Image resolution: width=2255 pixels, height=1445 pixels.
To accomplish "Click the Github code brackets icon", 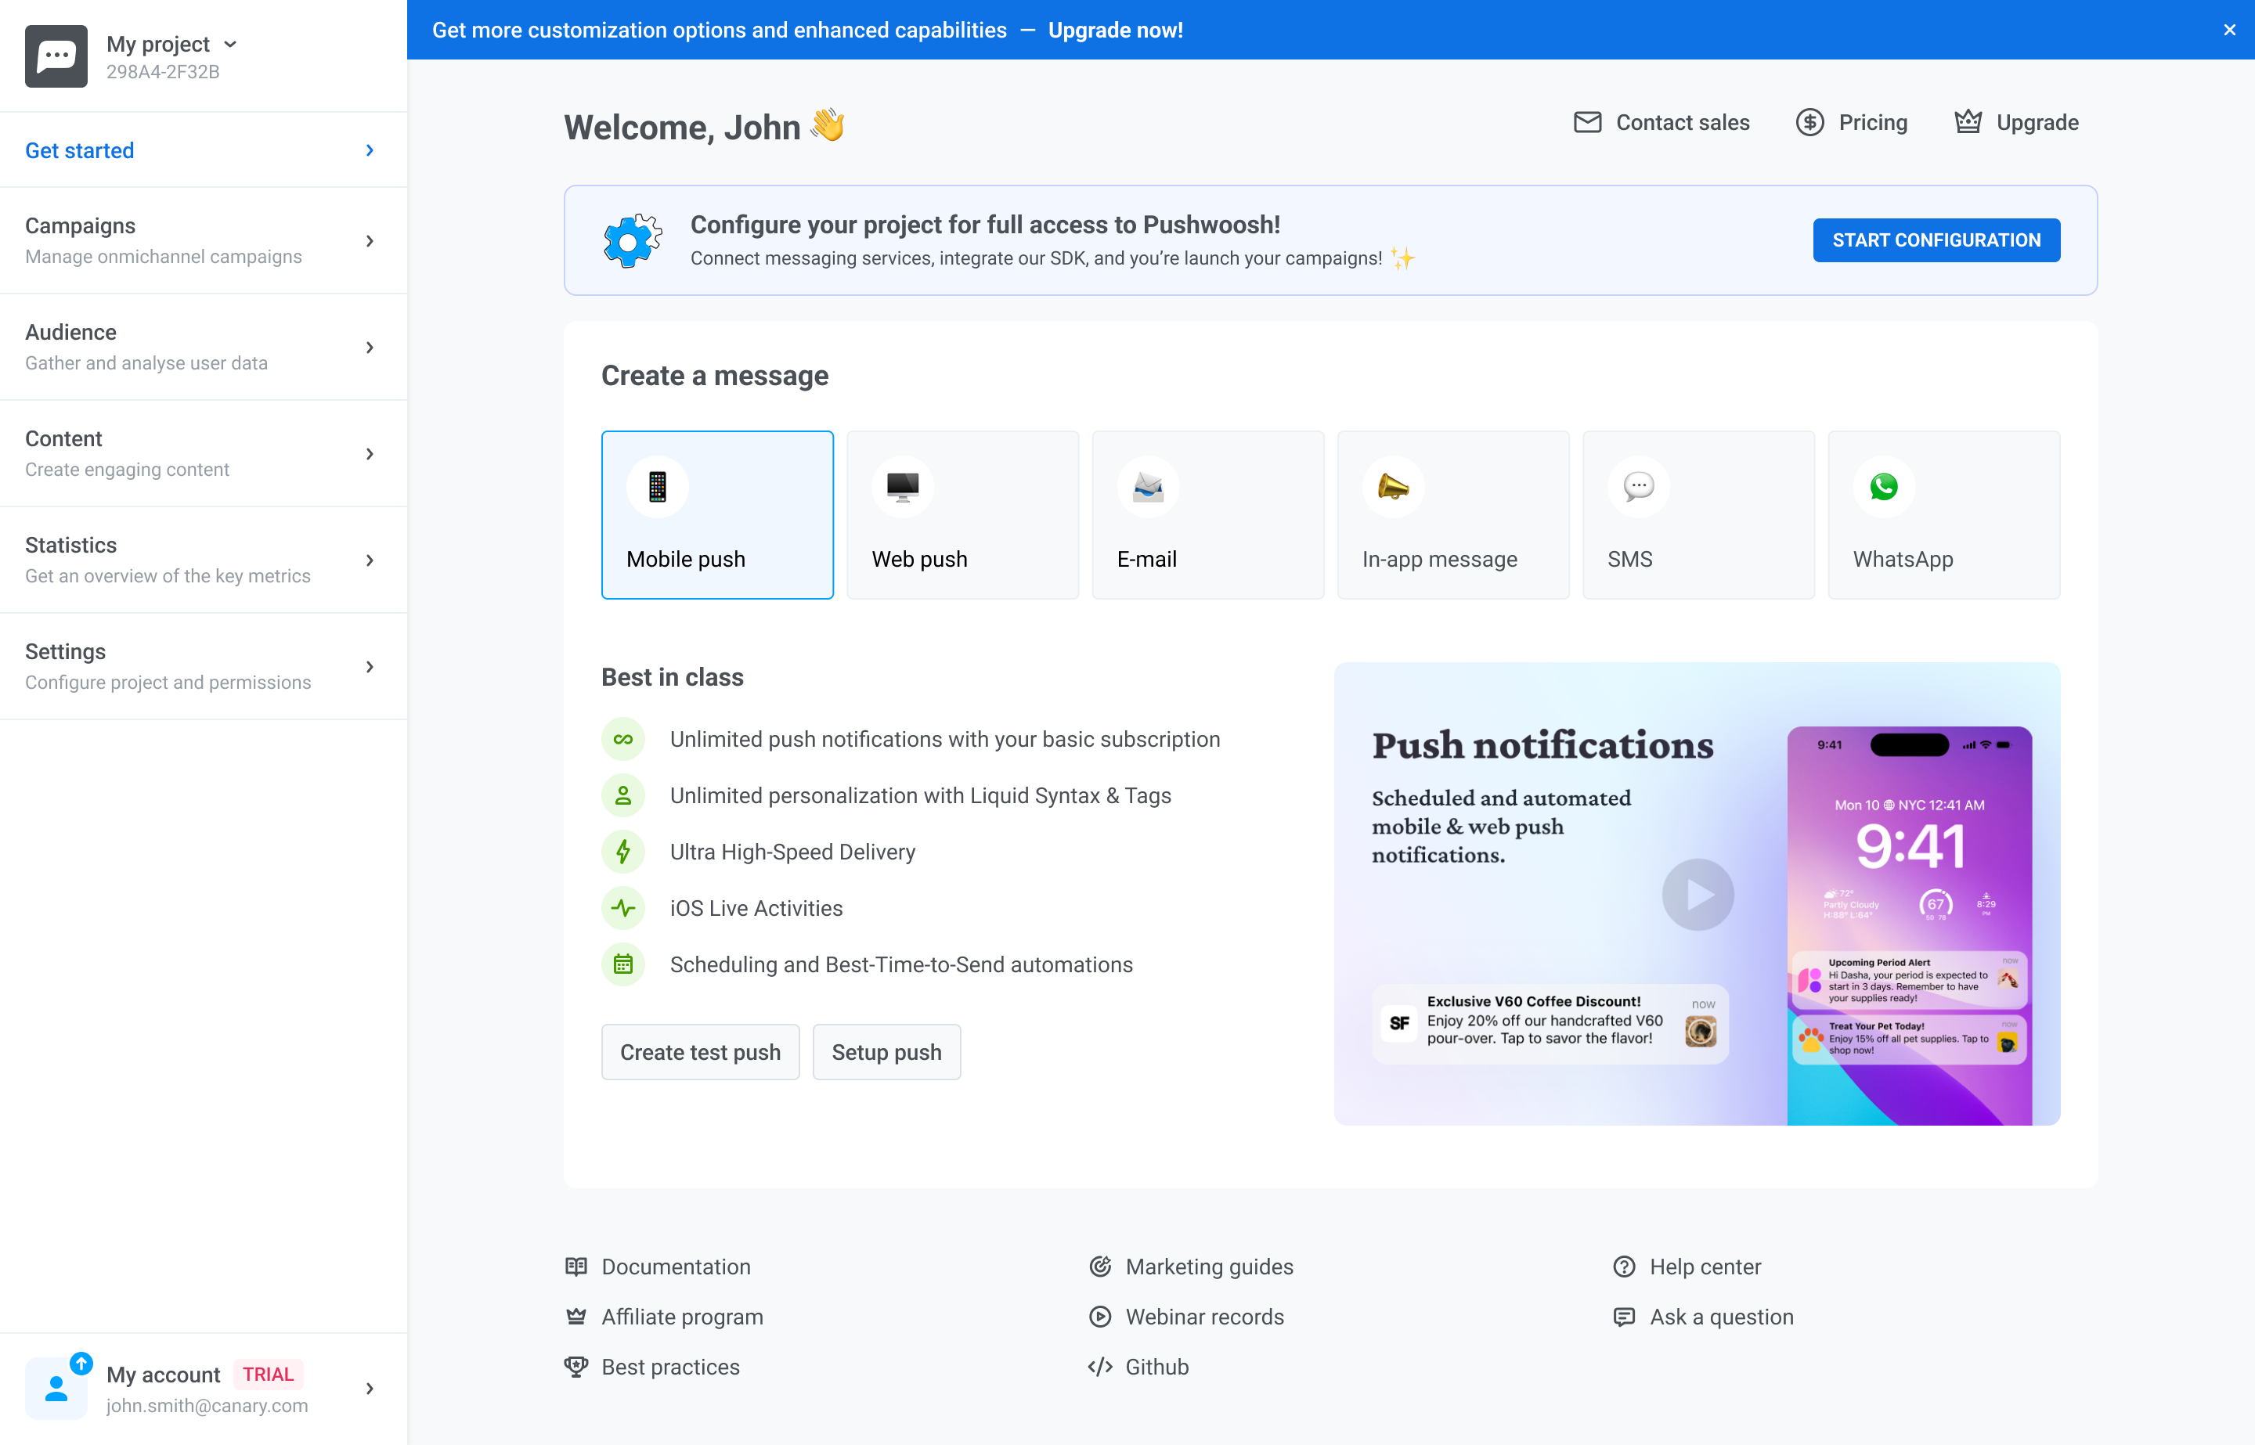I will click(1100, 1368).
